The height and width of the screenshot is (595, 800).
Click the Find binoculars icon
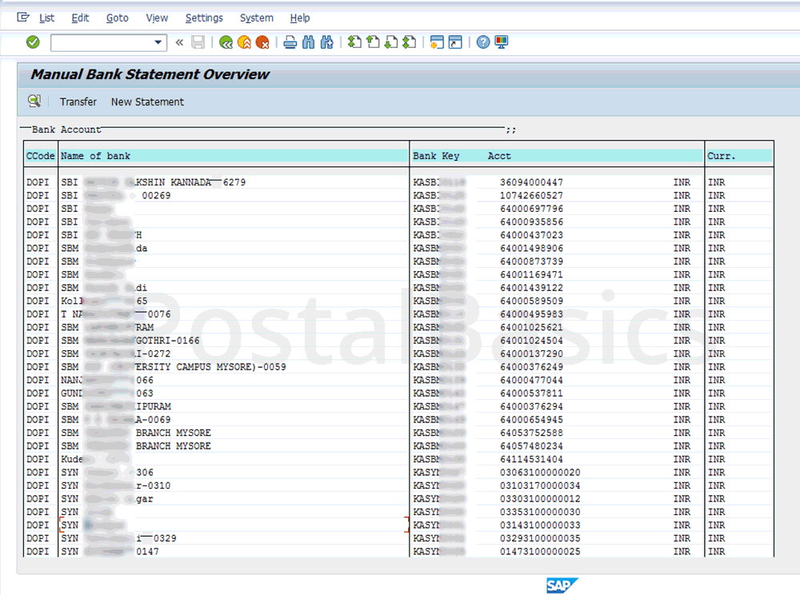(309, 42)
